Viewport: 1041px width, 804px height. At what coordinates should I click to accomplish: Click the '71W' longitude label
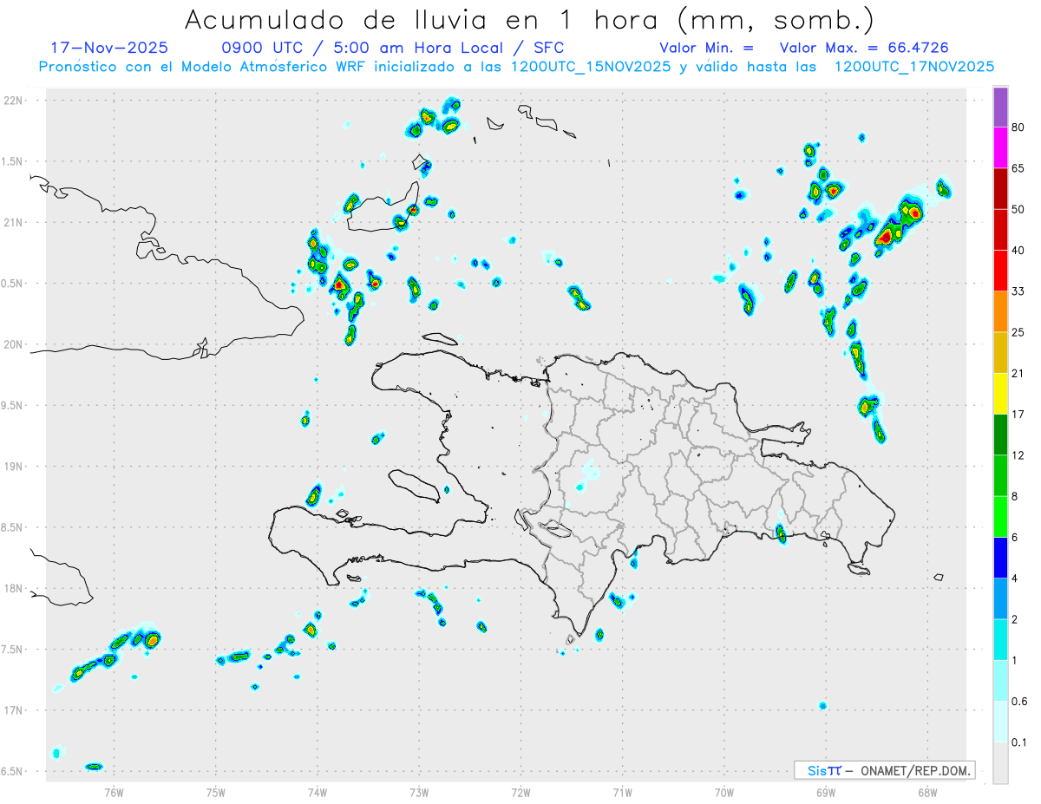coord(622,792)
